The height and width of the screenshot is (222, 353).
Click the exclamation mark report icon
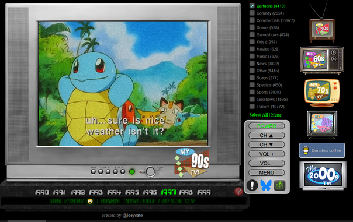point(252,185)
